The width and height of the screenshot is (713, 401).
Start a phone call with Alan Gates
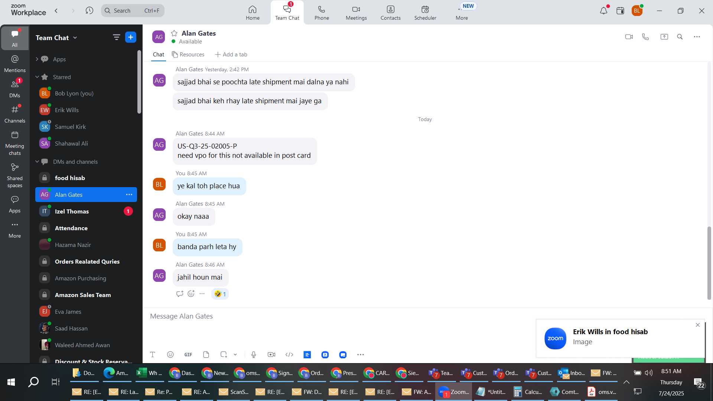[x=645, y=37]
